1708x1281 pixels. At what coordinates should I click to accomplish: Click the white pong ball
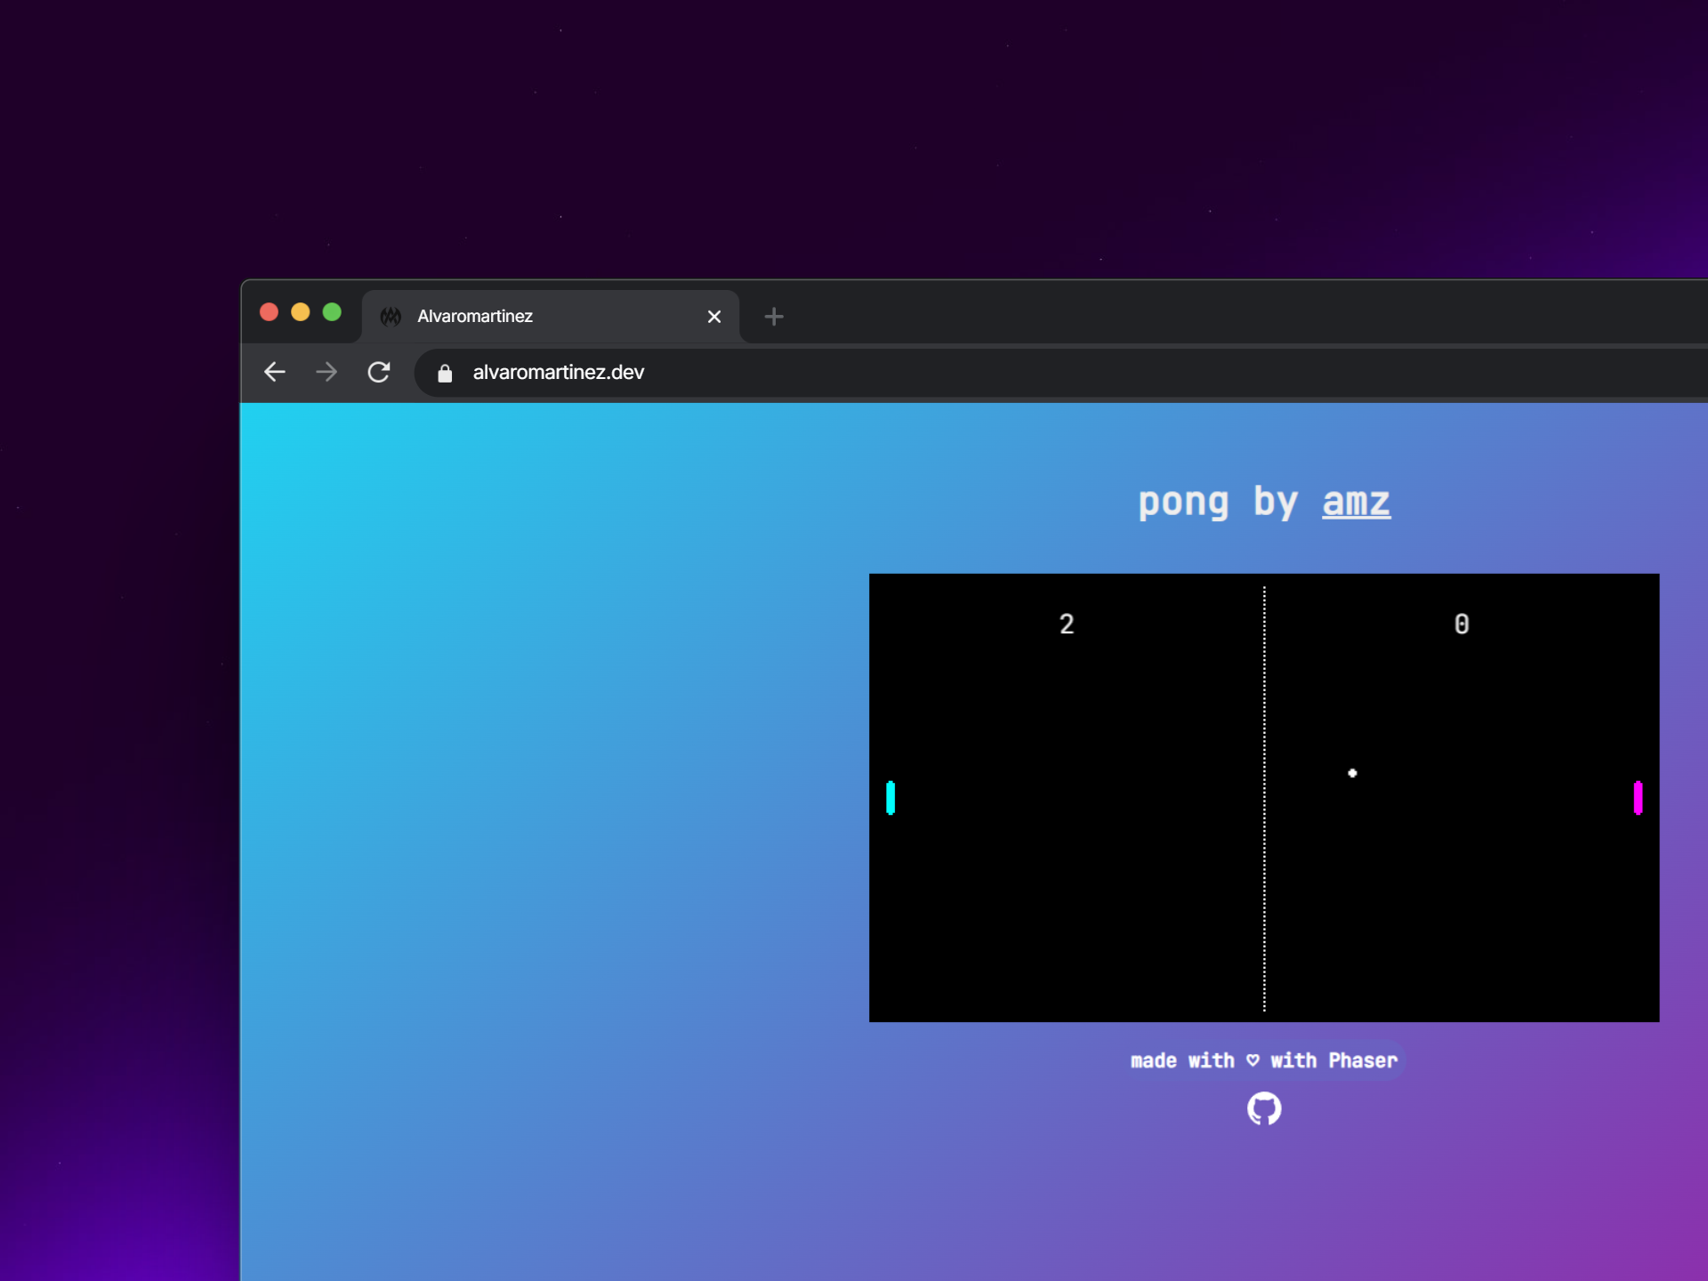click(1352, 773)
